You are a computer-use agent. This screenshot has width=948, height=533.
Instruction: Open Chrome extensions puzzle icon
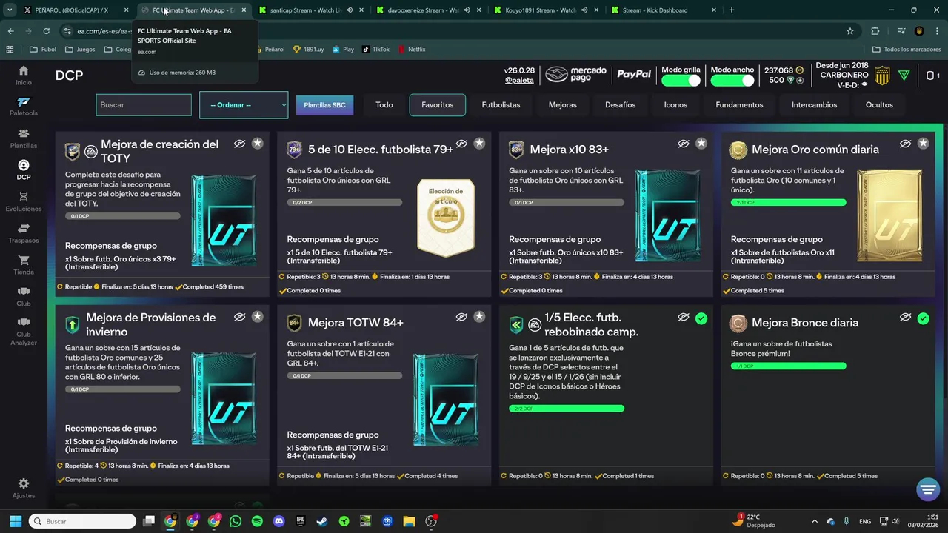(875, 31)
